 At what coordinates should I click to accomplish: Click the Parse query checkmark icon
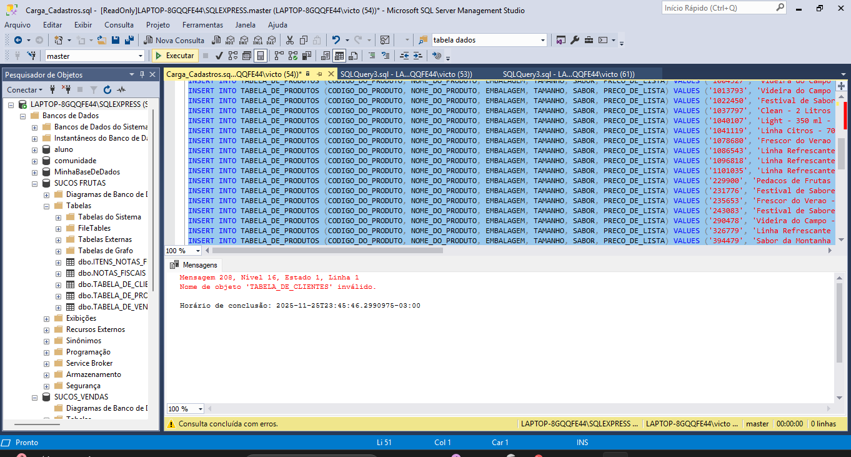pyautogui.click(x=219, y=56)
